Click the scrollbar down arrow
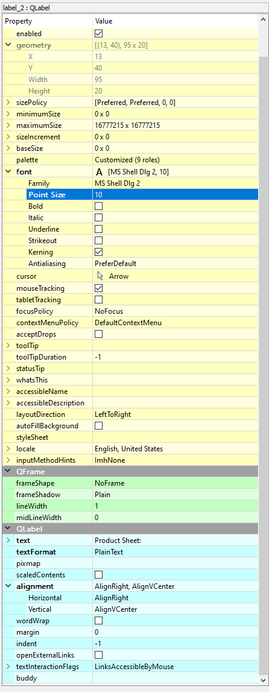 tap(263, 680)
